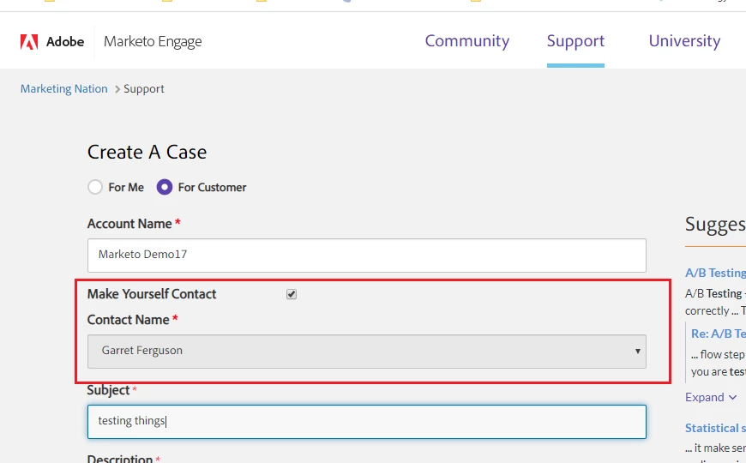This screenshot has height=463, width=746.
Task: Open the Contact Name dropdown
Action: tap(367, 352)
